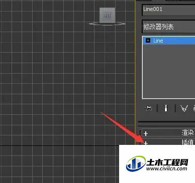Click the Make Unique icon
This screenshot has width=195, height=183.
184,108
